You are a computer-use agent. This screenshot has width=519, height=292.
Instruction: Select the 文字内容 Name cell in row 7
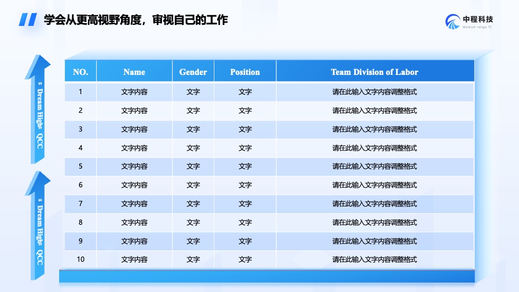coord(134,204)
